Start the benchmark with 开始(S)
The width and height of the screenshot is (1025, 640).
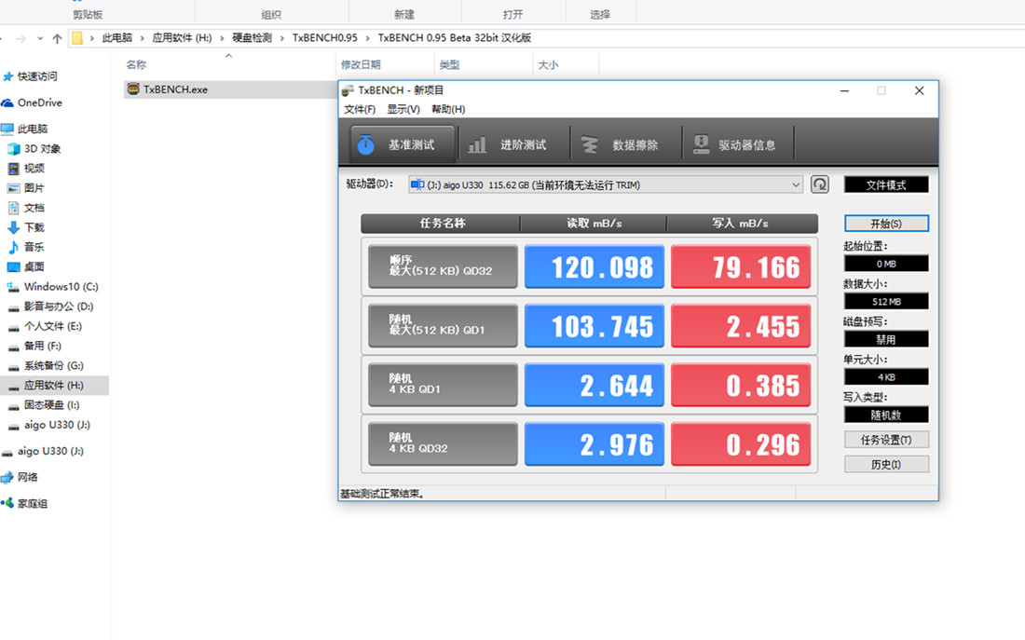[886, 224]
